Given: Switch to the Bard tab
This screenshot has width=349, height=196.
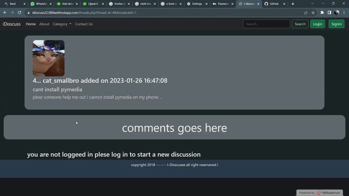Looking at the screenshot, I should click(x=13, y=4).
